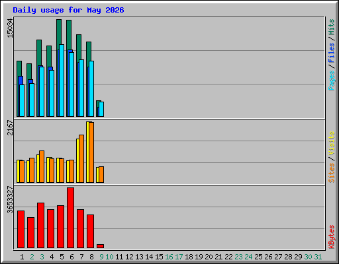Click the 'Visits' legend label

point(331,144)
